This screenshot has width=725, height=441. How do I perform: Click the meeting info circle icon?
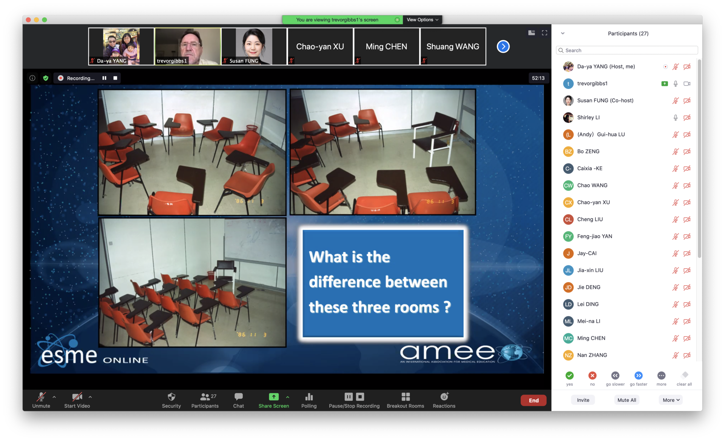coord(32,78)
